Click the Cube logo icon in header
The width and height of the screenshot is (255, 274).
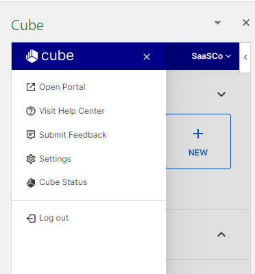click(x=32, y=56)
